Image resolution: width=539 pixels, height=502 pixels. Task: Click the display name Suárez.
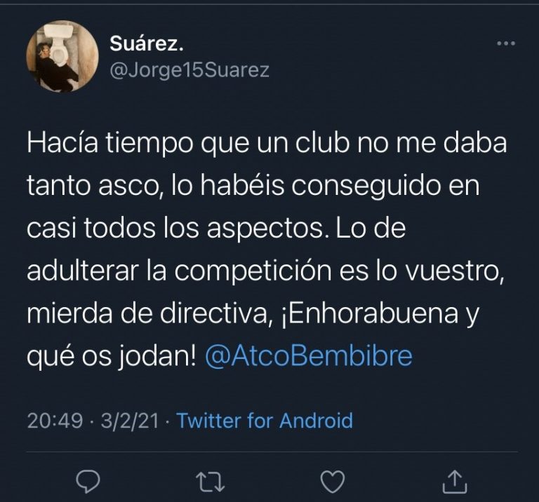click(x=147, y=44)
